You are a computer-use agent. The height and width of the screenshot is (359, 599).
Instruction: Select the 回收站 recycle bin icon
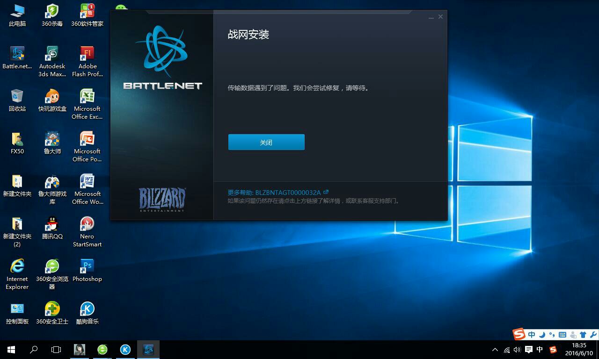click(17, 101)
